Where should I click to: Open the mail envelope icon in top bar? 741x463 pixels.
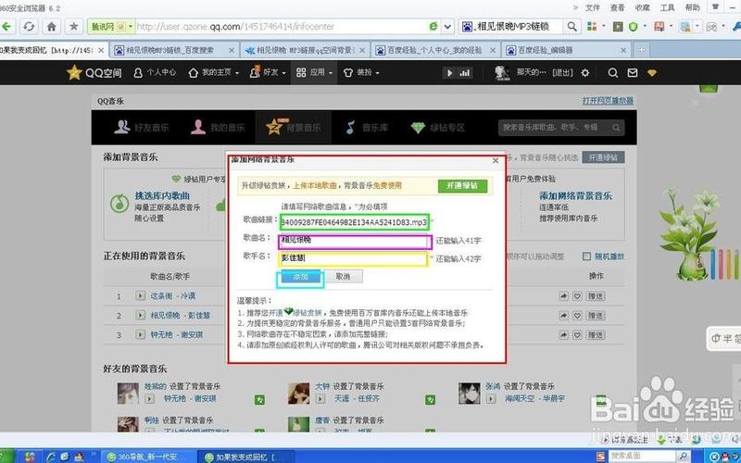(x=633, y=73)
